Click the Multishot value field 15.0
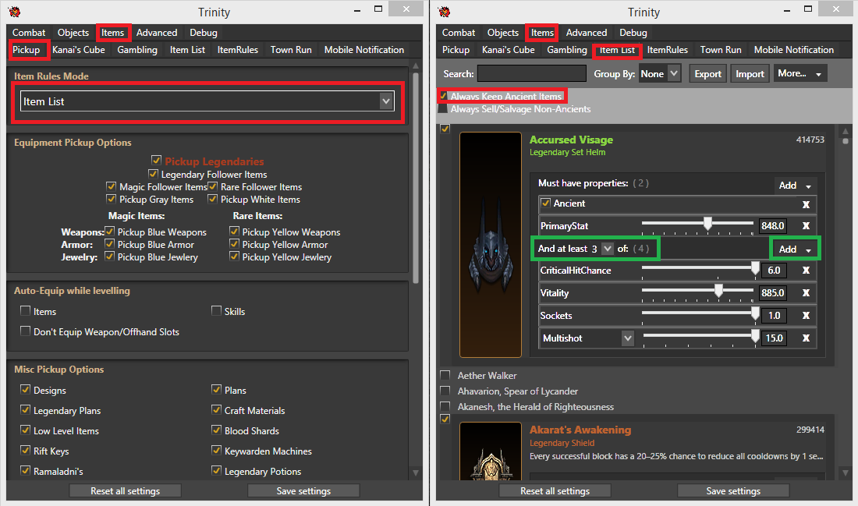The image size is (858, 506). pos(775,338)
